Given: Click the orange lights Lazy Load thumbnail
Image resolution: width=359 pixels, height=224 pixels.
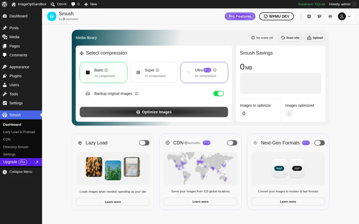Looking at the screenshot, I should [x=94, y=167].
